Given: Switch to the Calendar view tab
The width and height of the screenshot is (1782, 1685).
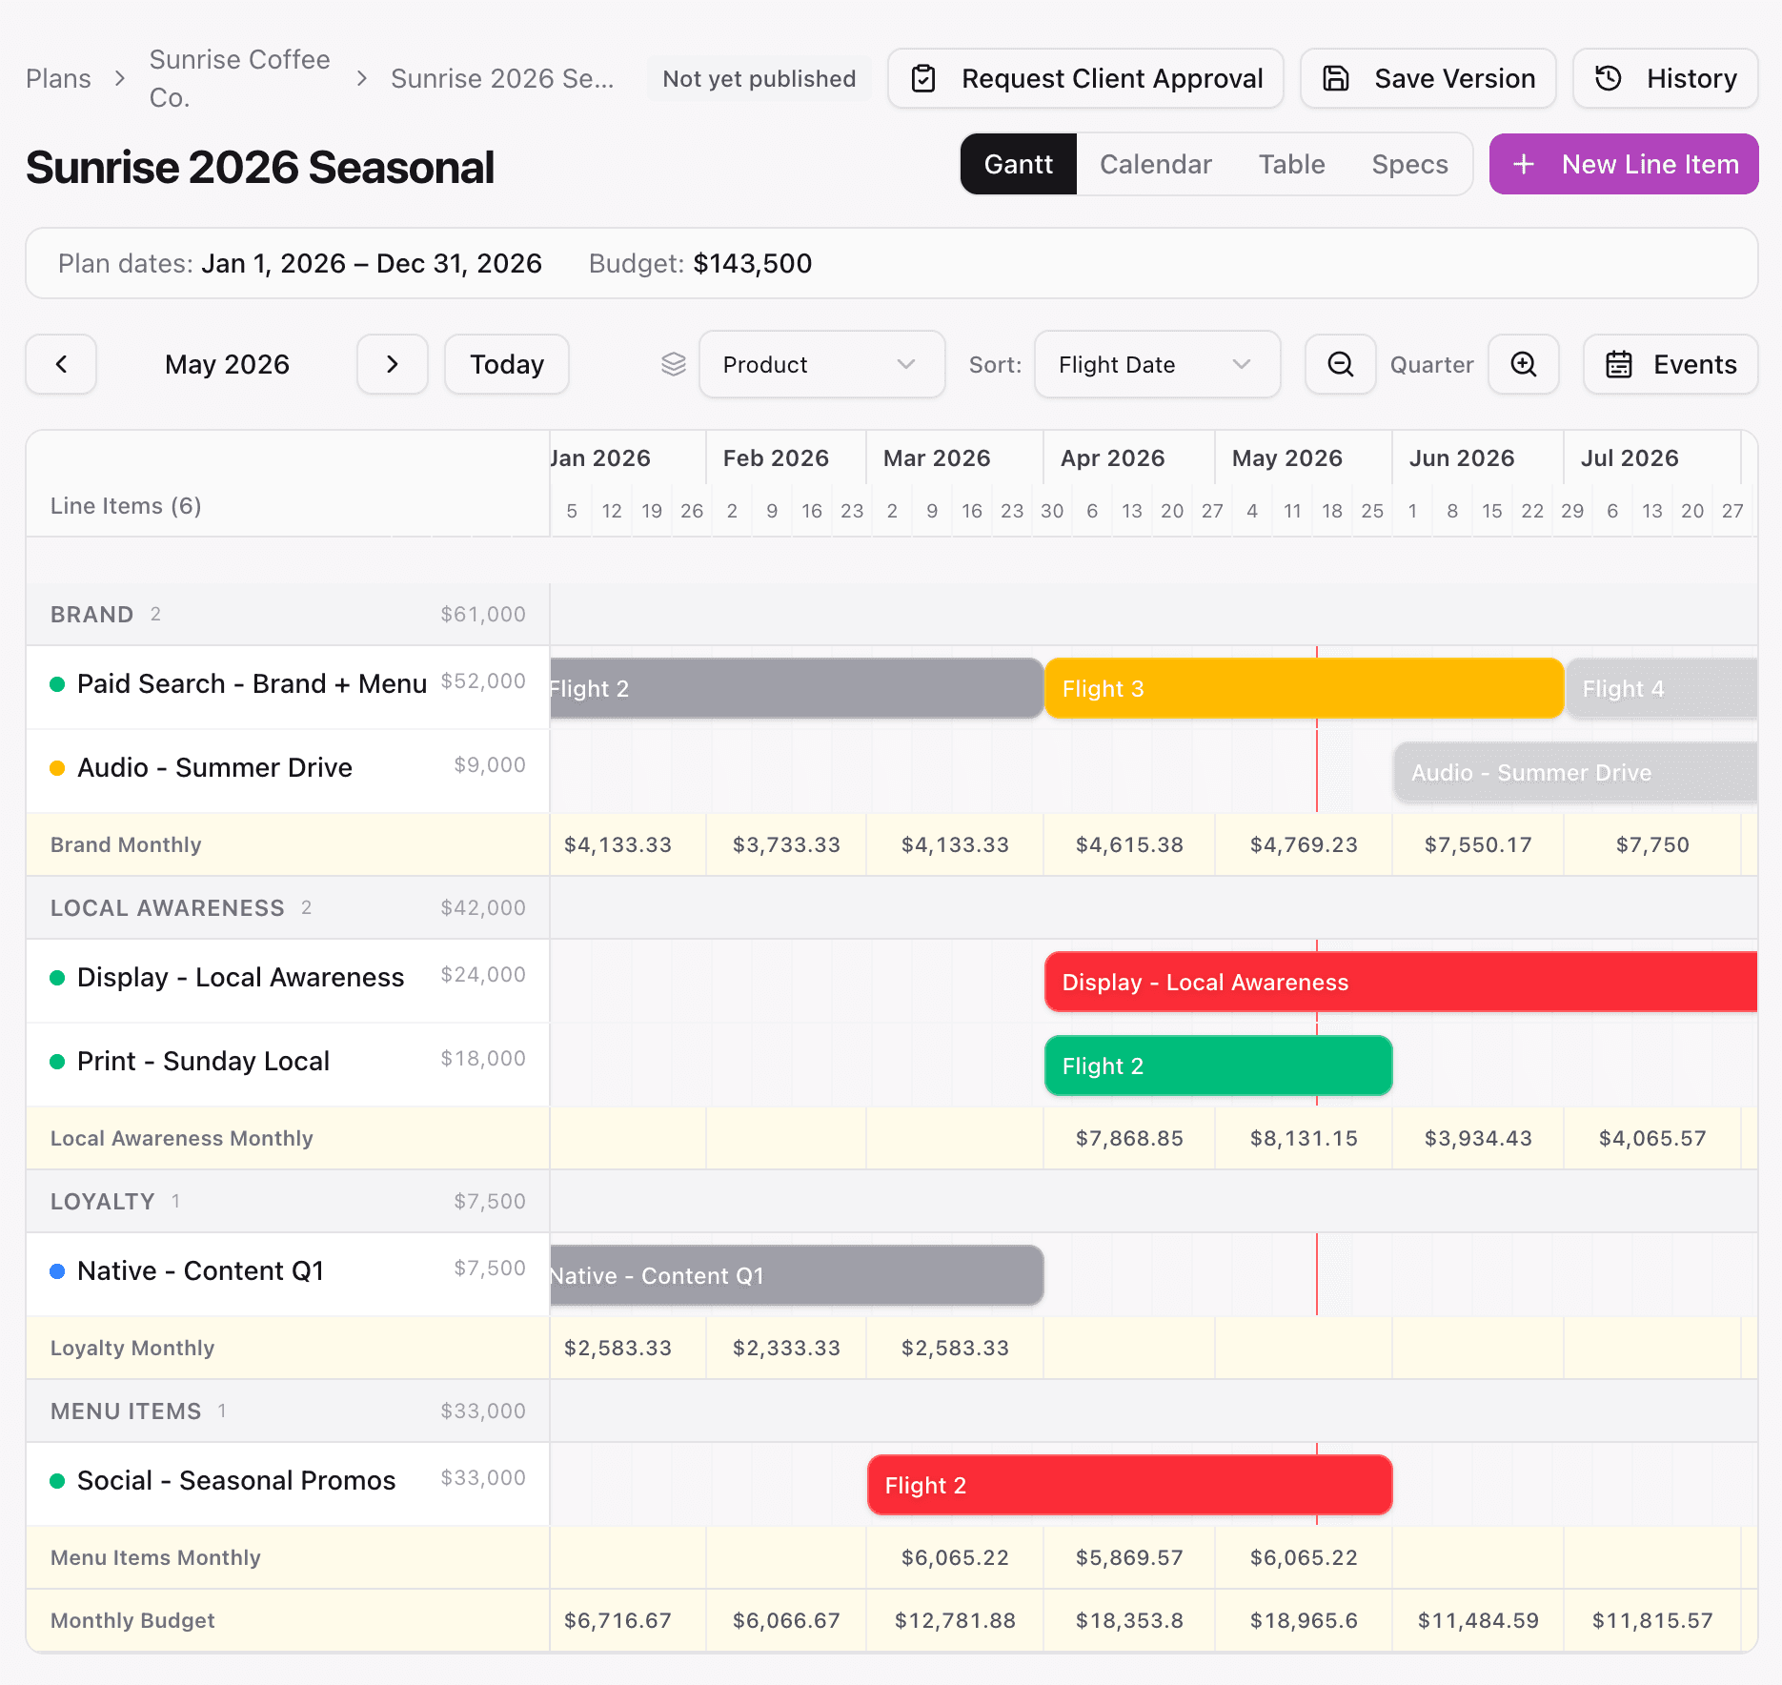Looking at the screenshot, I should click(1156, 164).
